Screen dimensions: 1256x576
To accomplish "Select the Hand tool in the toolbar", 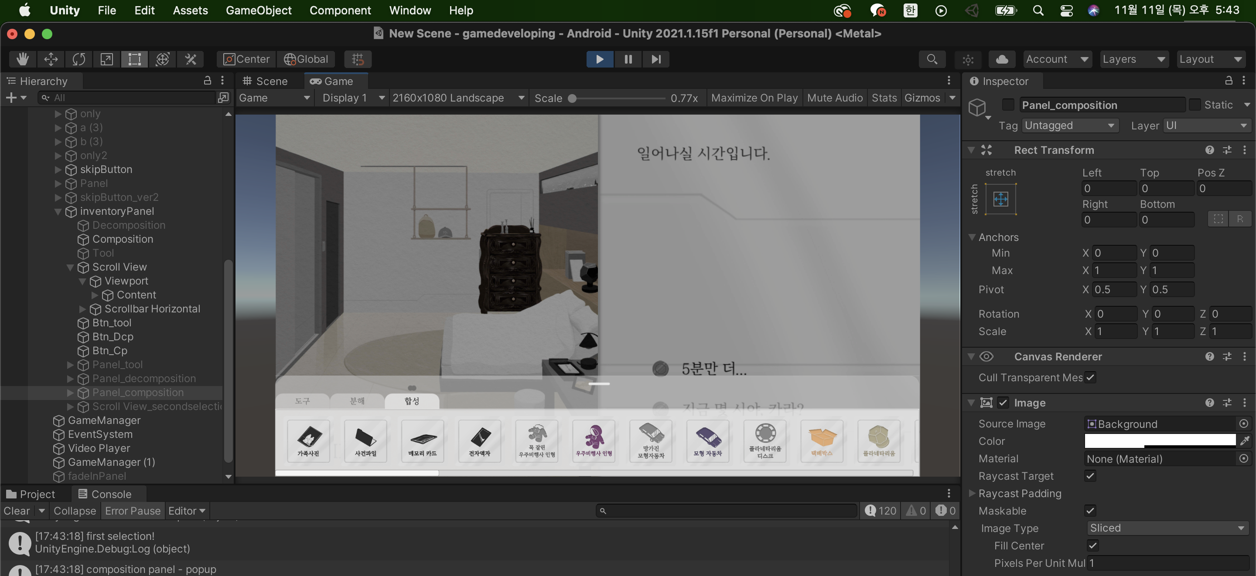I will click(x=22, y=59).
